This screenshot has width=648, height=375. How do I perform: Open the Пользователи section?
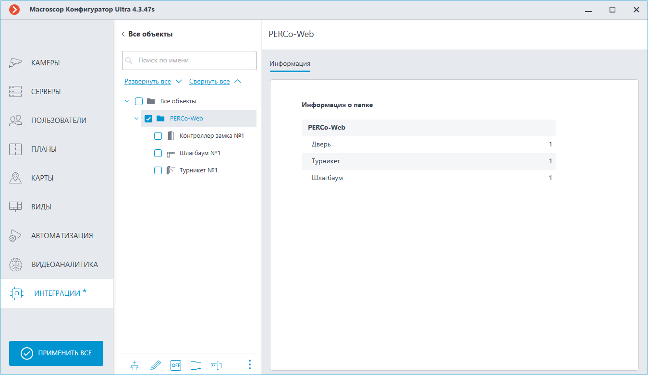(x=57, y=121)
